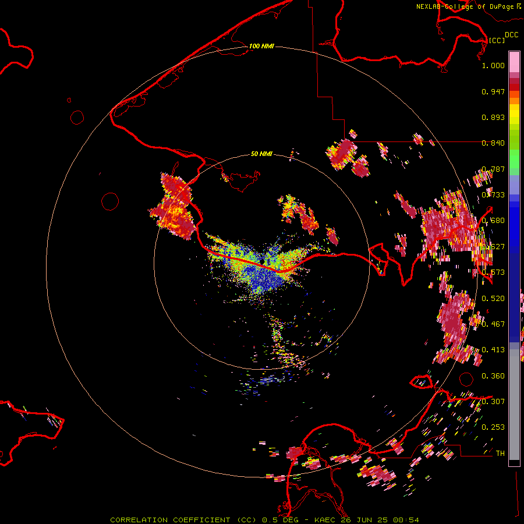This screenshot has height=524, width=524.
Task: Click the 0.253 colorbar value
Action: tap(493, 427)
